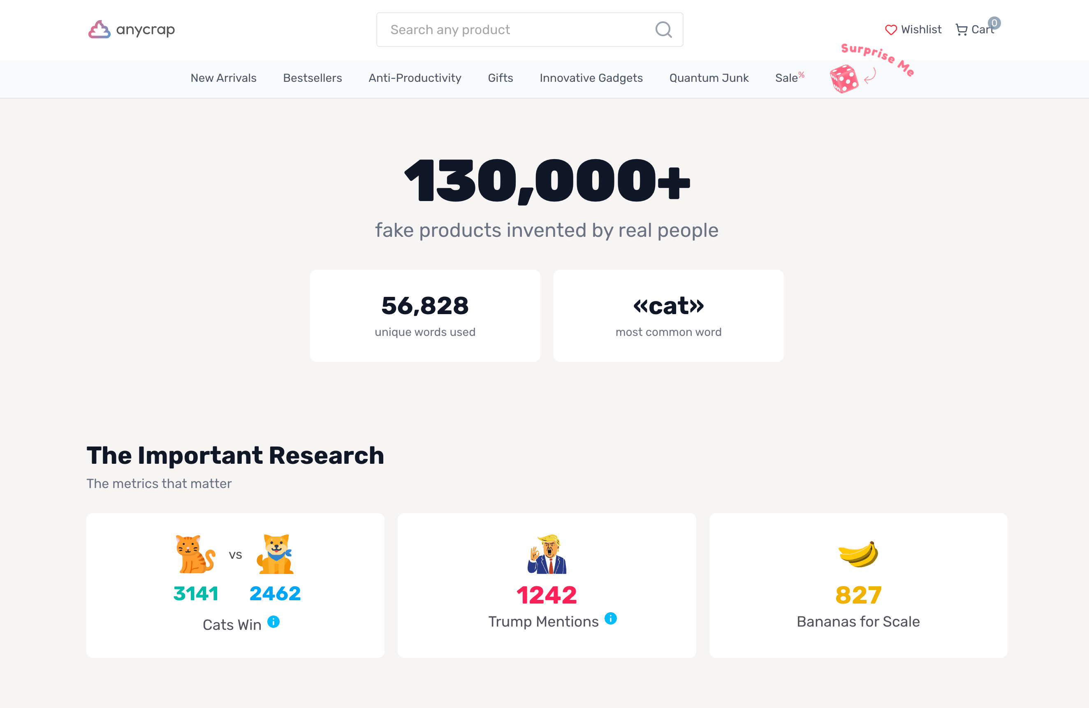Click the bananas icon above 827

point(858,554)
